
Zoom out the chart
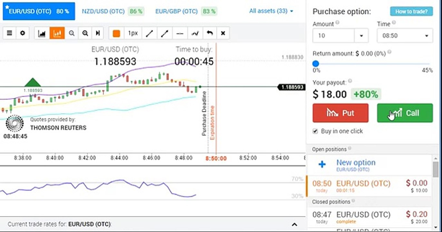[72, 33]
